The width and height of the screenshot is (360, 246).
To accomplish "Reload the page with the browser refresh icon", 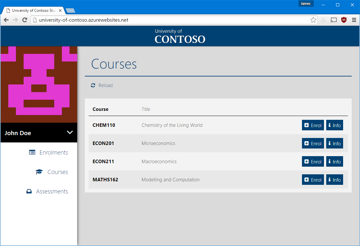I will 25,20.
